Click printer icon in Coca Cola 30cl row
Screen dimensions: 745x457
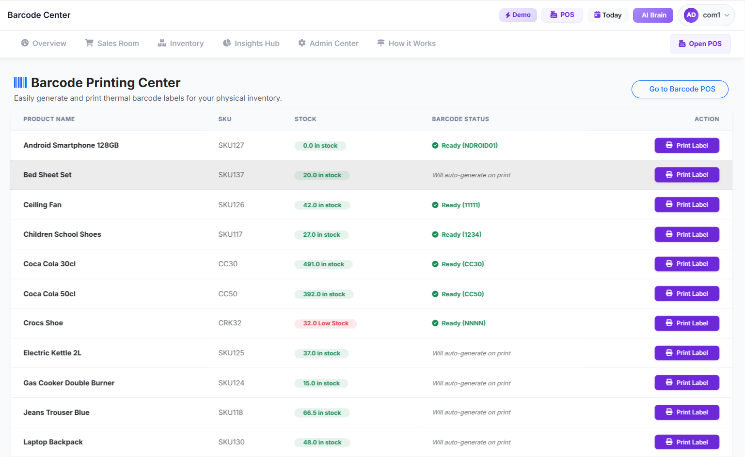(x=669, y=264)
